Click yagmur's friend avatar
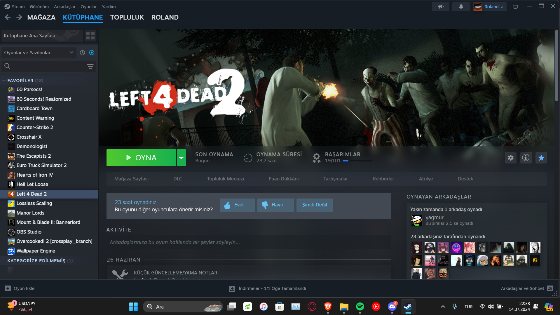The image size is (560, 315). 417,220
